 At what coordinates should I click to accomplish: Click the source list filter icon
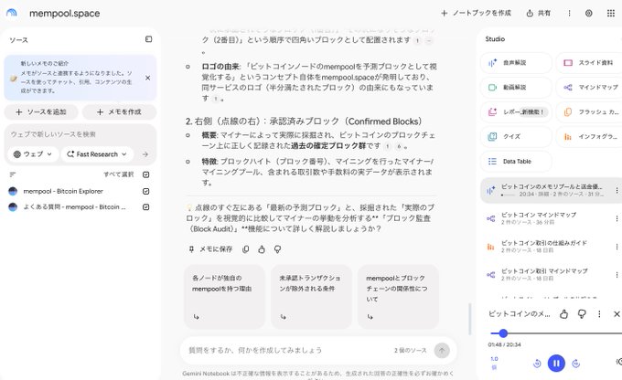coord(13,174)
